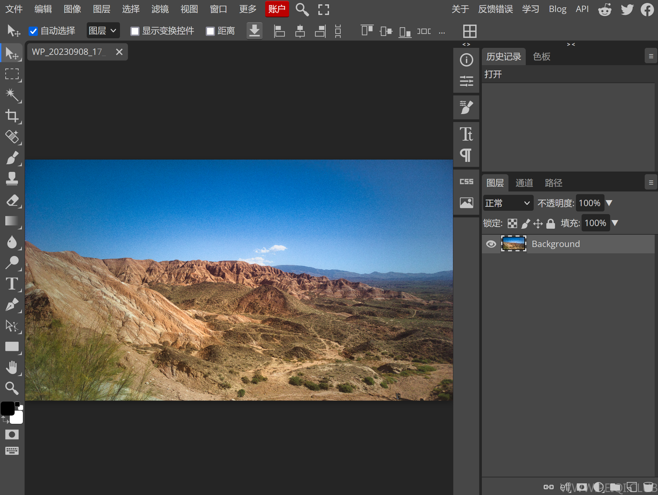
Task: Open the 正常 blend mode dropdown
Action: (x=508, y=203)
